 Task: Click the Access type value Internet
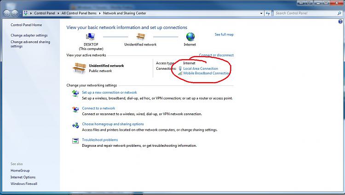189,63
